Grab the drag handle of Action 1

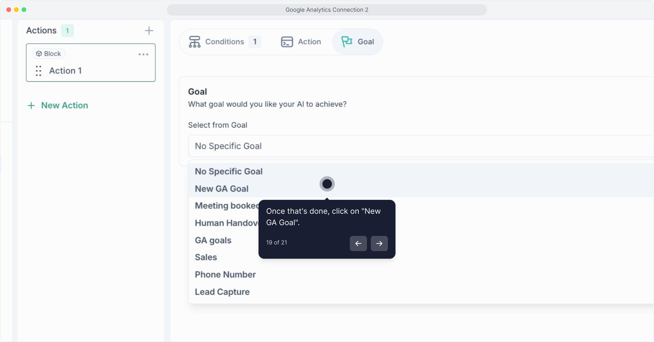38,71
